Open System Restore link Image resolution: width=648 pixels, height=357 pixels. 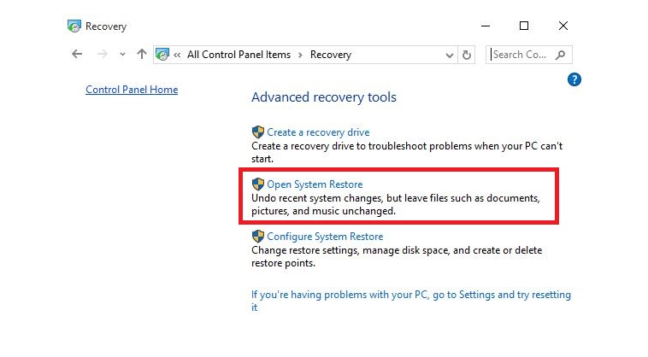coord(315,184)
